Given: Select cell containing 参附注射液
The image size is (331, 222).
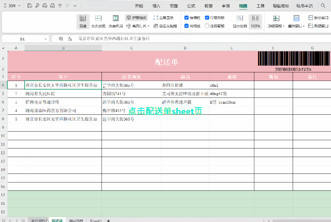Looking at the screenshot, I should [x=185, y=85].
